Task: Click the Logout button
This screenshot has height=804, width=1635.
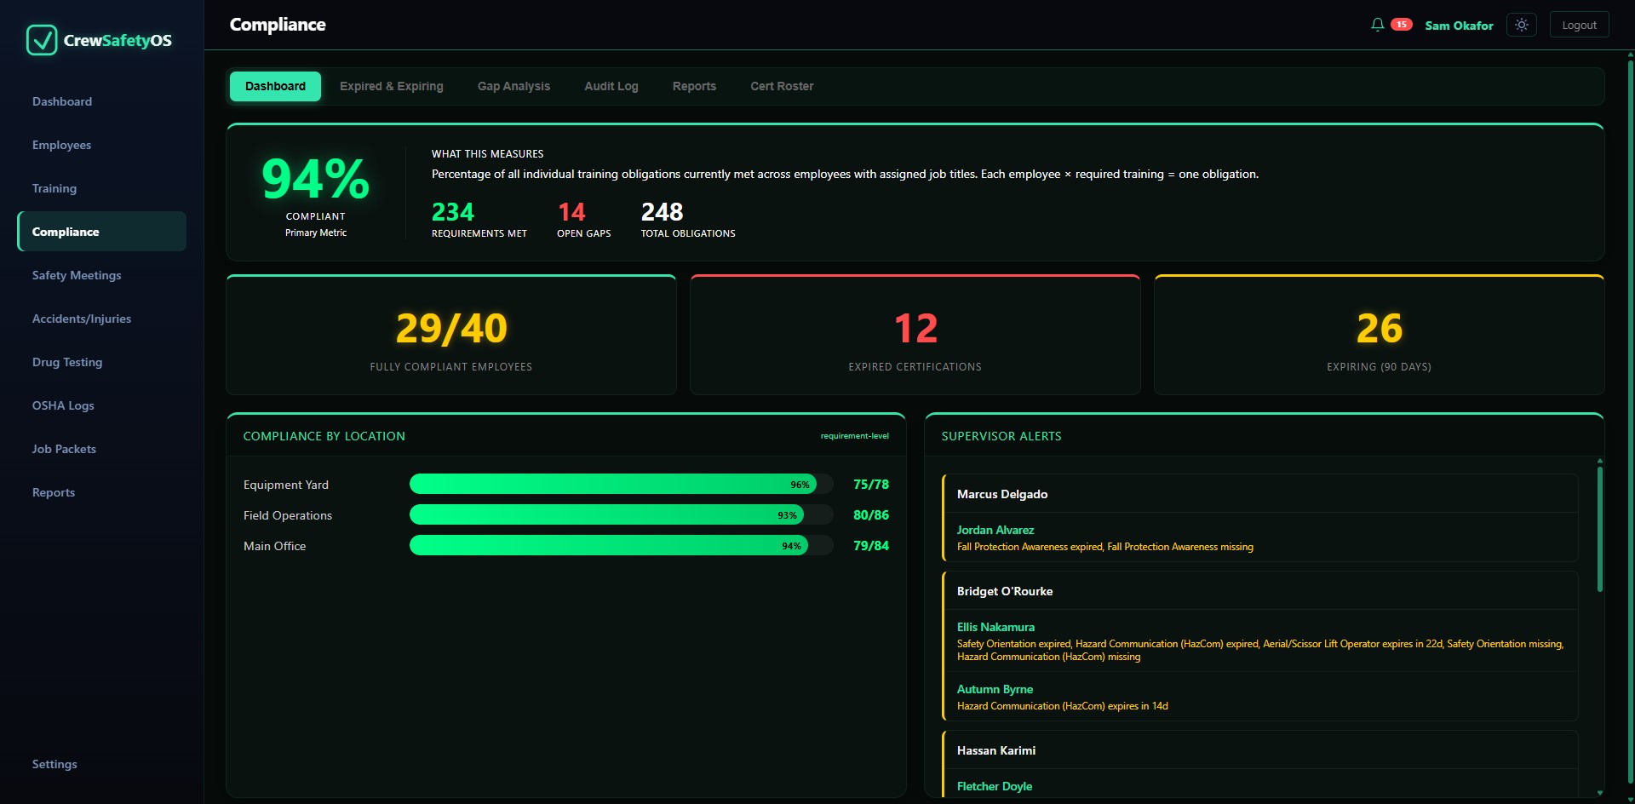Action: click(x=1579, y=25)
